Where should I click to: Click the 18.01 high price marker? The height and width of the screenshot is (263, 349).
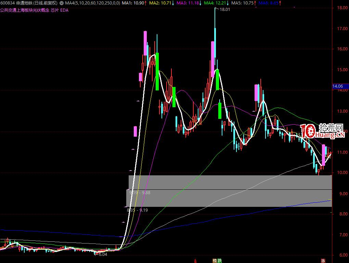coord(224,10)
